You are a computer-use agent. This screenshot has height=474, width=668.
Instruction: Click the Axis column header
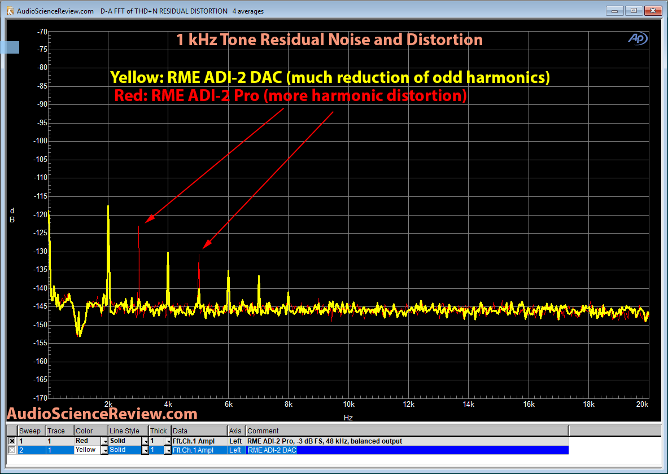tap(237, 431)
